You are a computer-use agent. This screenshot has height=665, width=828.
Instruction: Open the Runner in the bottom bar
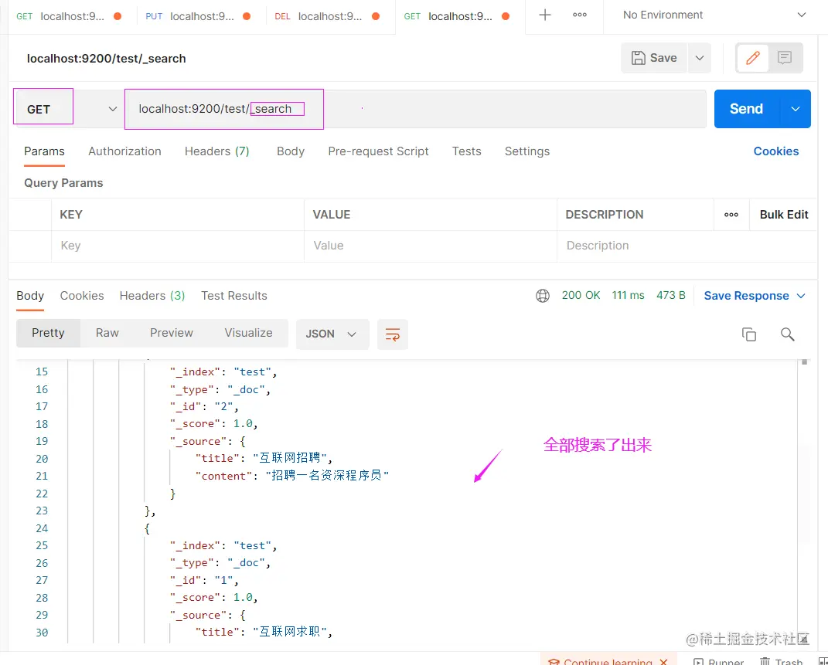pos(718,661)
